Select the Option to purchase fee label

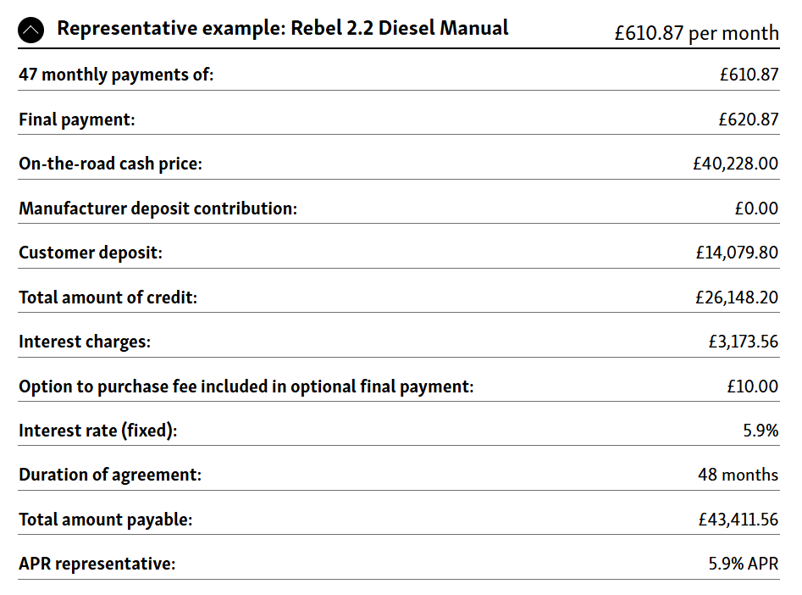pos(246,386)
